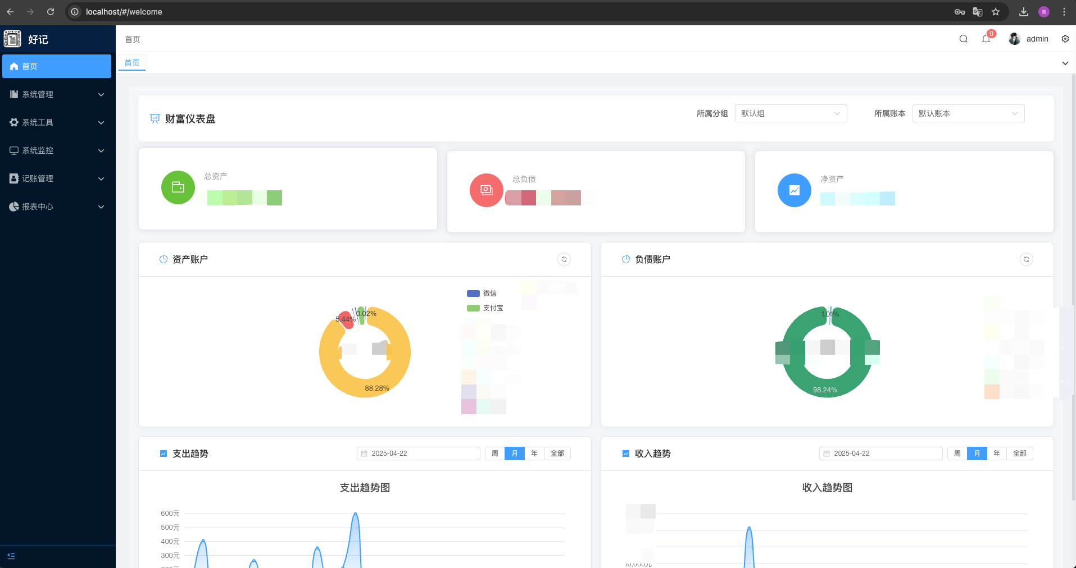
Task: Collapse the sidebar menu icon
Action: 11,556
